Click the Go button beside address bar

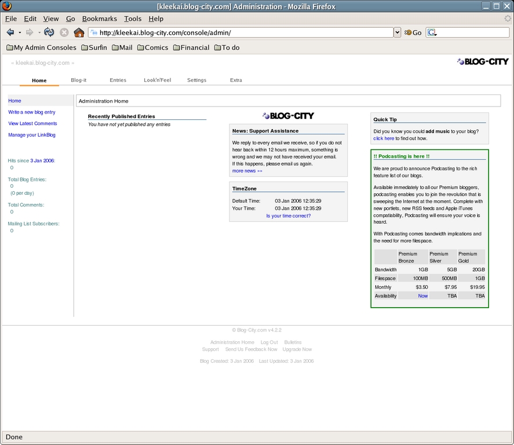[413, 32]
